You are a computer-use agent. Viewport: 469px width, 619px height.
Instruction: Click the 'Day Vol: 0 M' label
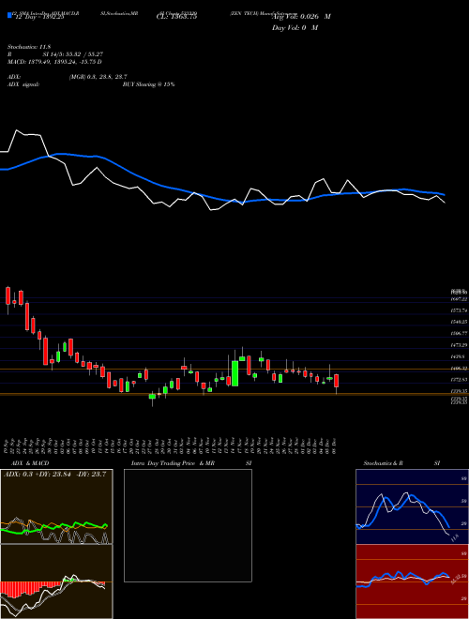(295, 28)
